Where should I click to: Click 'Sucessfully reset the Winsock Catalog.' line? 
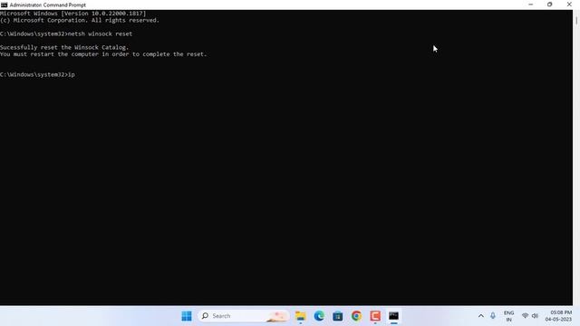pos(64,47)
